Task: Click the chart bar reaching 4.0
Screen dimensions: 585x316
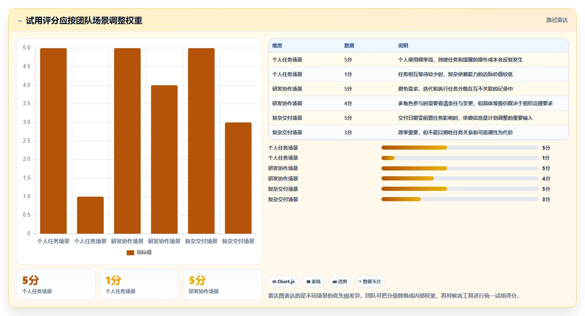Action: click(x=164, y=159)
